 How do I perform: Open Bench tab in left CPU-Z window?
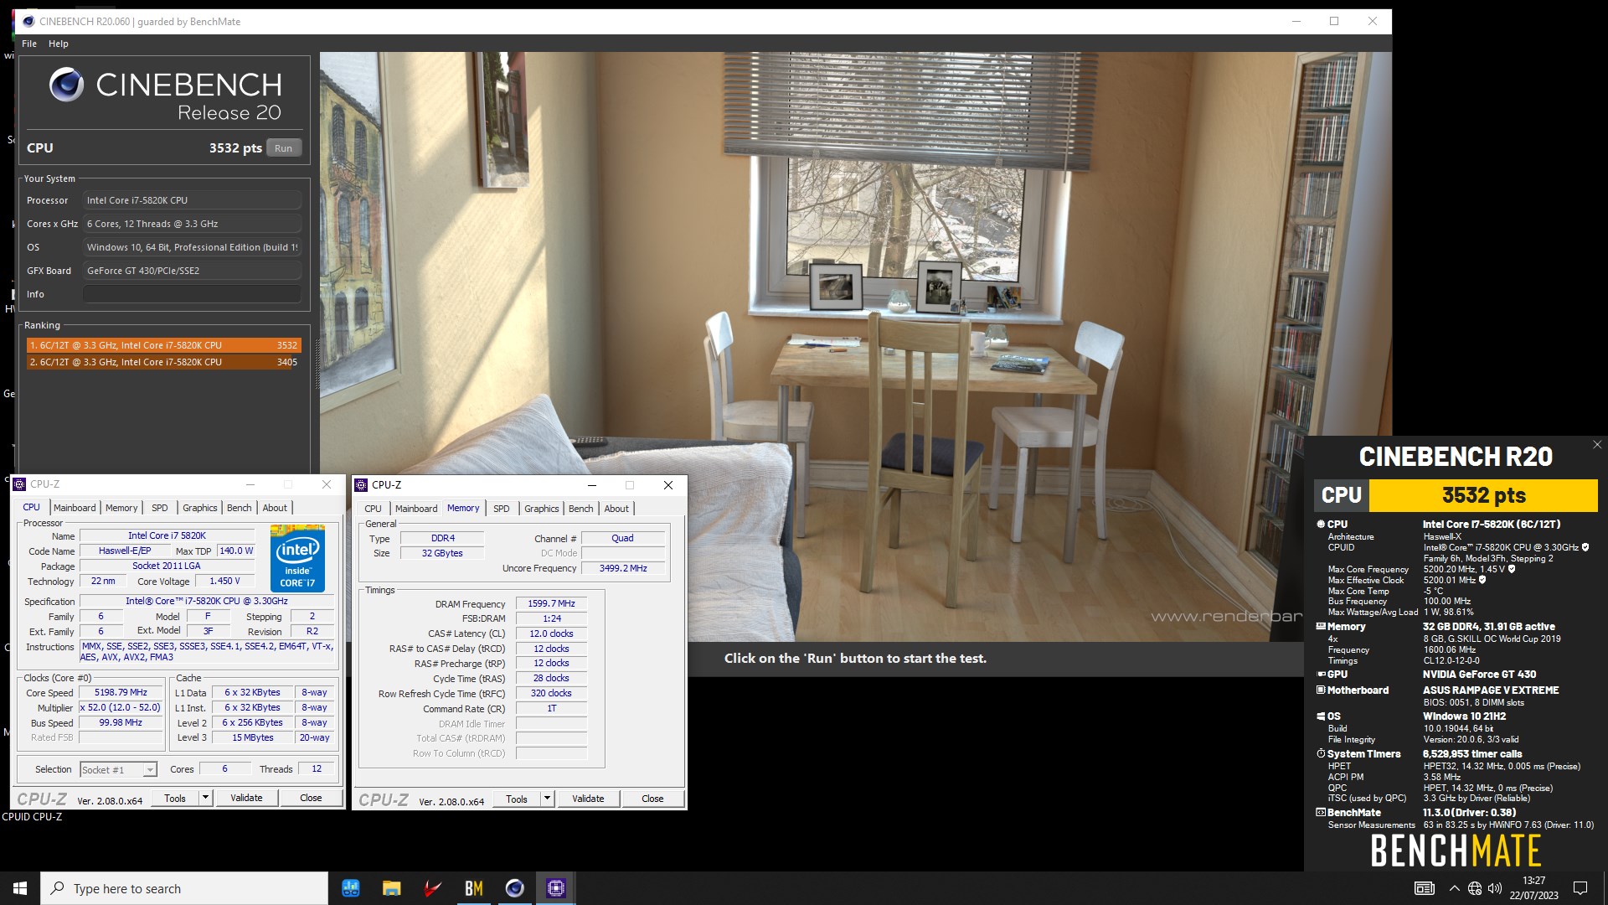(x=240, y=508)
